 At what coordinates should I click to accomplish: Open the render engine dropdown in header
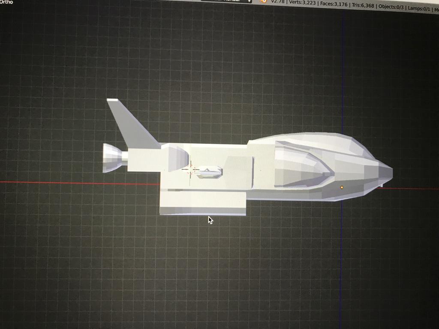pyautogui.click(x=226, y=1)
